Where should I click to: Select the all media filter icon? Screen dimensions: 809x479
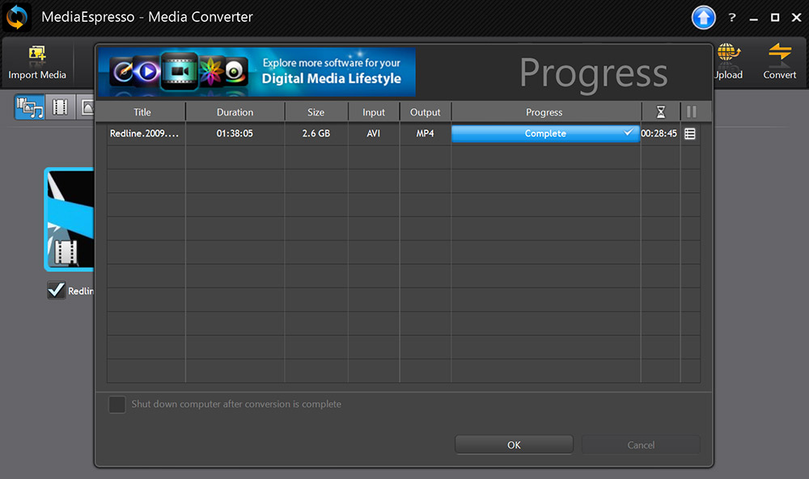coord(29,107)
